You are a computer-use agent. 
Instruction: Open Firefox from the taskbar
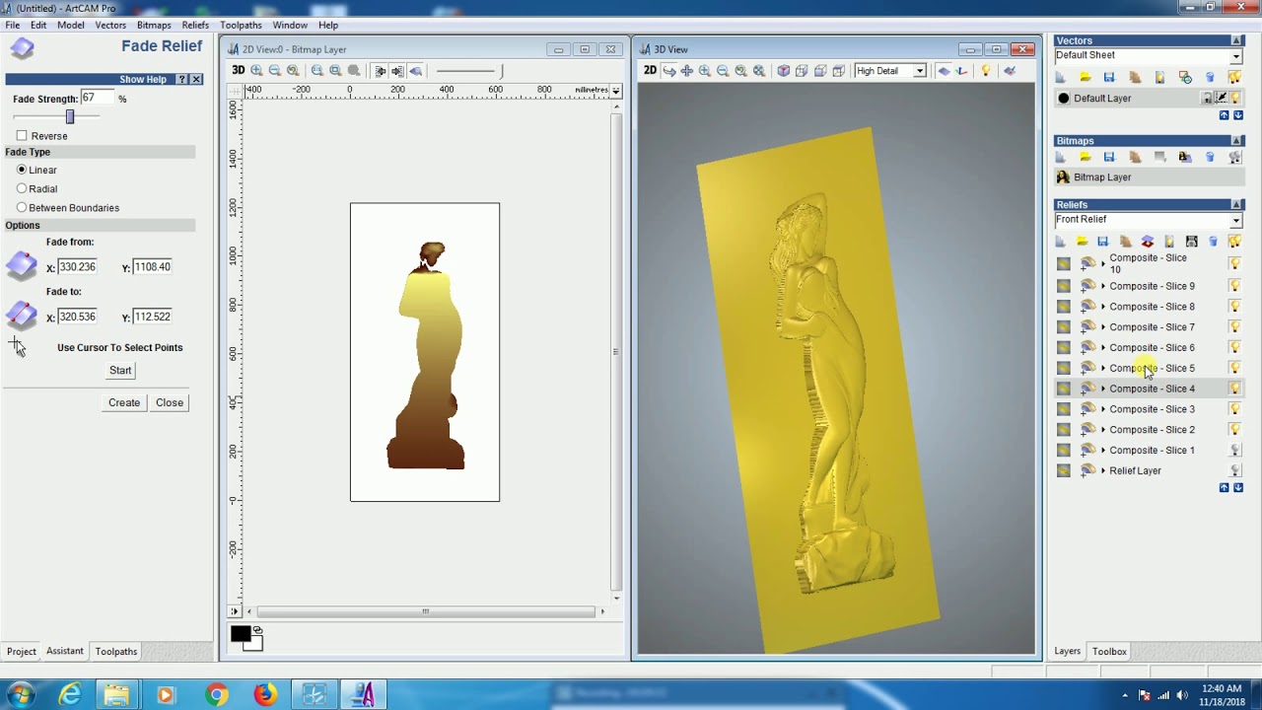[265, 694]
